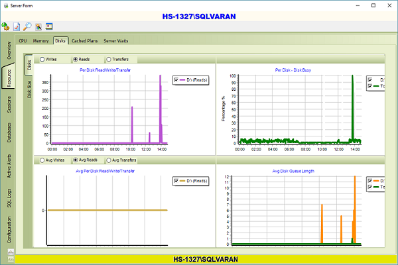The height and width of the screenshot is (265, 398).
Task: Uncheck D:\ (Reads) in top-left chart legend
Action: point(176,80)
